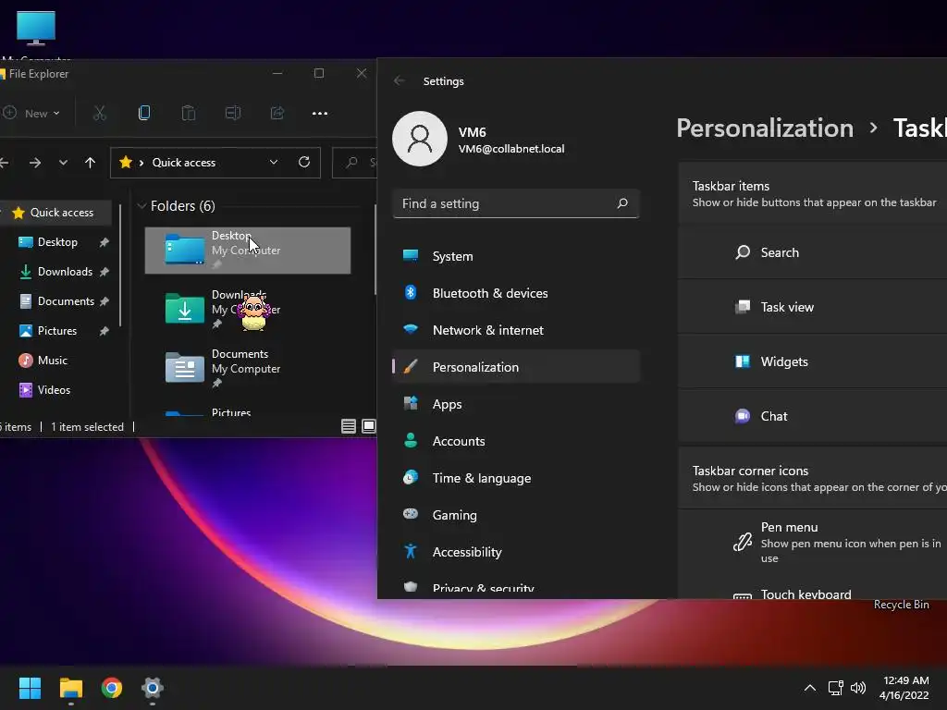Select Pictures in navigation pane
Viewport: 947px width, 710px height.
pos(56,331)
